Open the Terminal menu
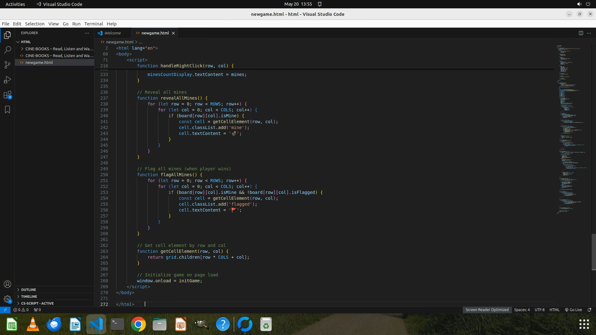Viewport: 596px width, 335px height. click(x=93, y=24)
